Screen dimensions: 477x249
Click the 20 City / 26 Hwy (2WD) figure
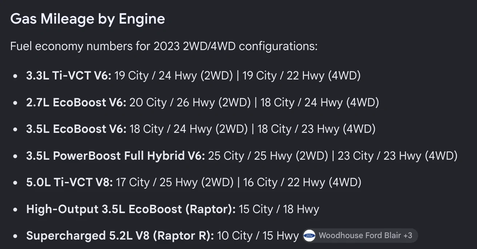190,102
